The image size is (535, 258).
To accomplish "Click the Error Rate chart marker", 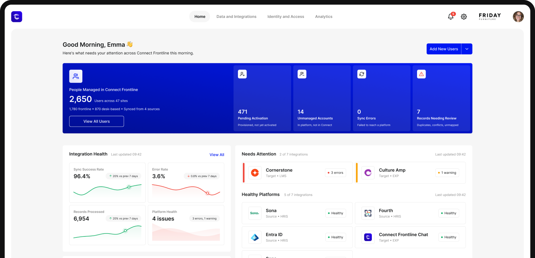I will click(208, 193).
